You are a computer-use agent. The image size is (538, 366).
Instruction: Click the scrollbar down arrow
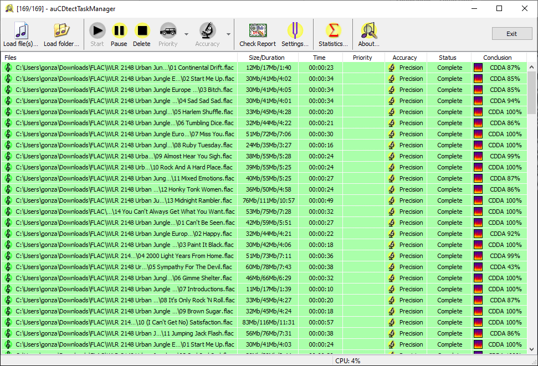[531, 349]
